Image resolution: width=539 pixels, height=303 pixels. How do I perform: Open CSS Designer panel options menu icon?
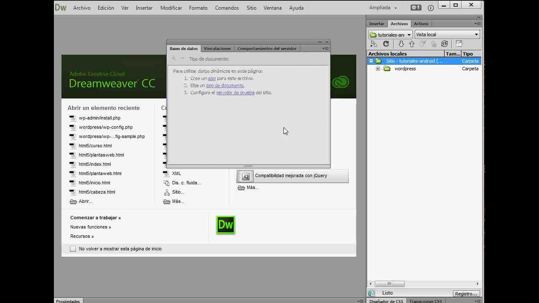(x=477, y=301)
